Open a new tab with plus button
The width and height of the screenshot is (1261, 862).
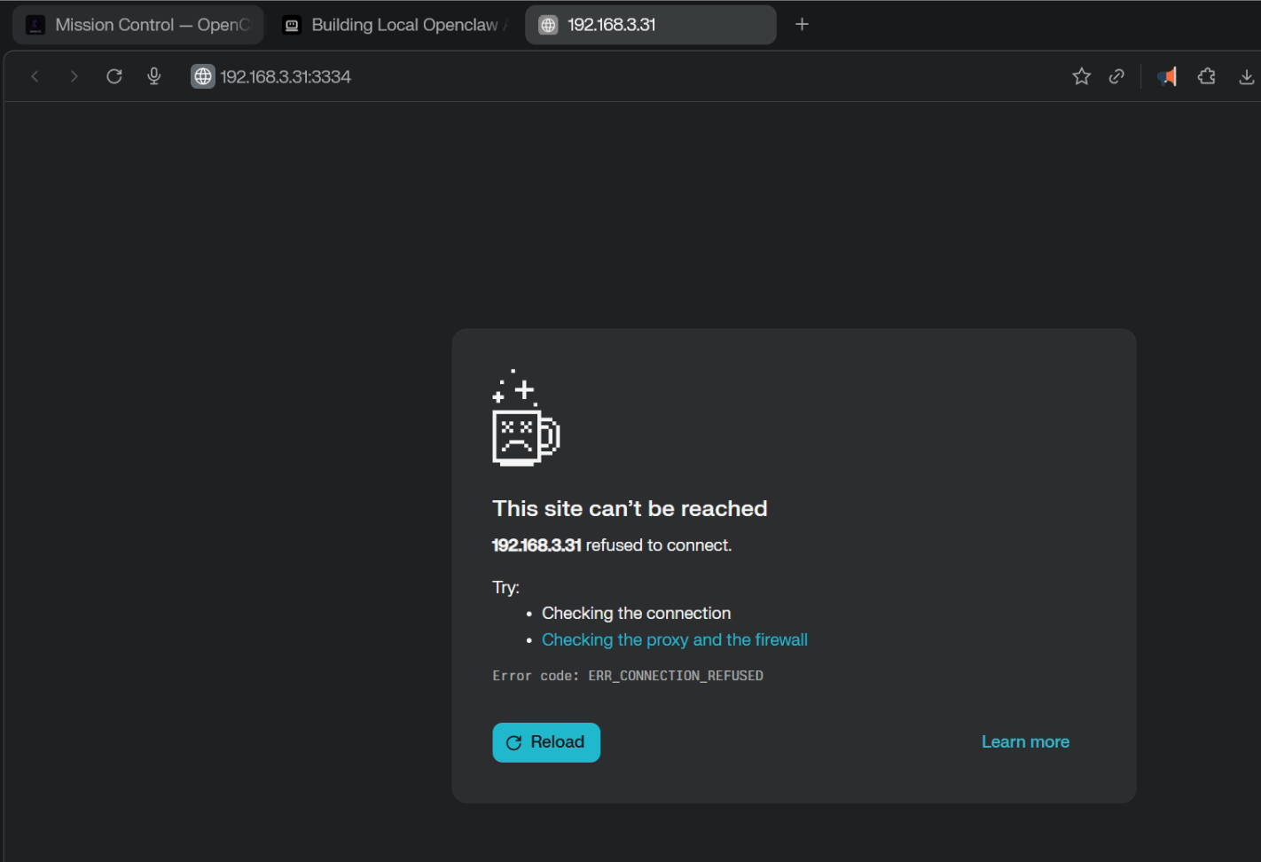pos(802,25)
